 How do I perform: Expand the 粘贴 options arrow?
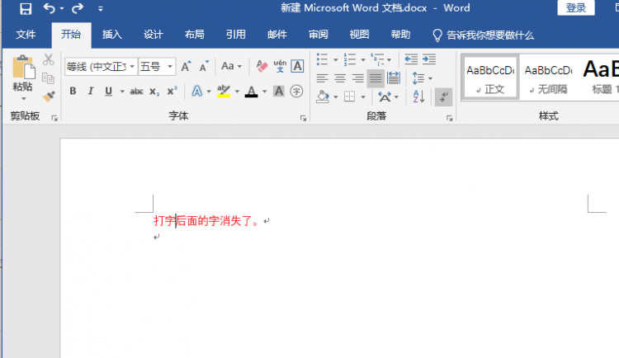point(23,99)
